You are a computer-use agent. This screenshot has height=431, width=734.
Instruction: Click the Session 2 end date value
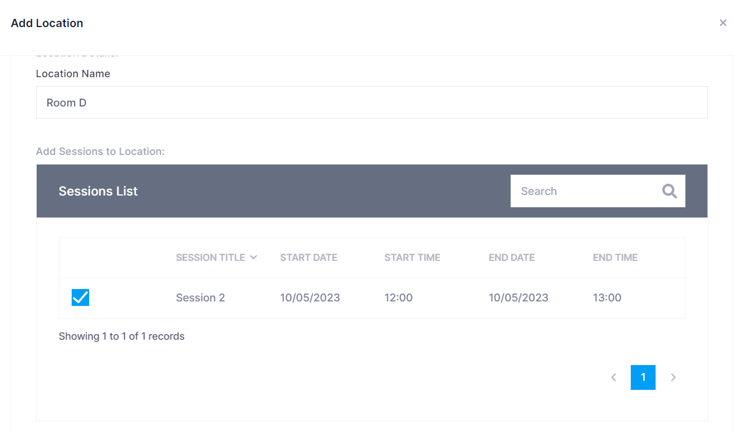(518, 297)
